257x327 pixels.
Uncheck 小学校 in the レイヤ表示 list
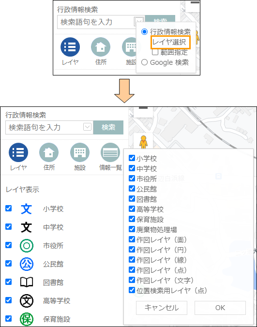click(9, 208)
